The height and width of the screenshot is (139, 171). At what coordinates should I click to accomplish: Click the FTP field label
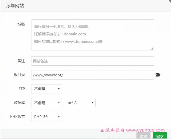click(22, 89)
